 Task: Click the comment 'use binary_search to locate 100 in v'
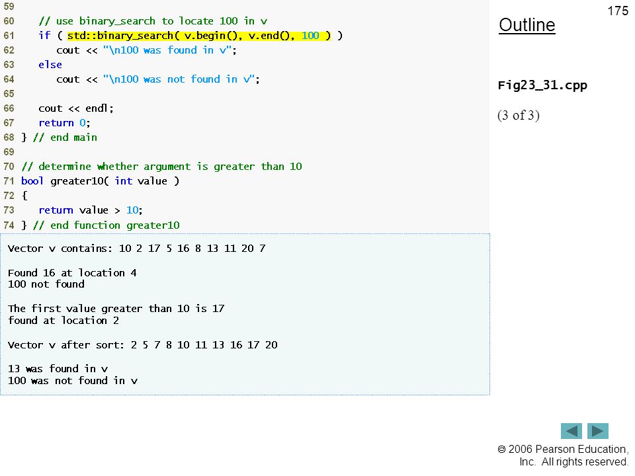pos(153,21)
